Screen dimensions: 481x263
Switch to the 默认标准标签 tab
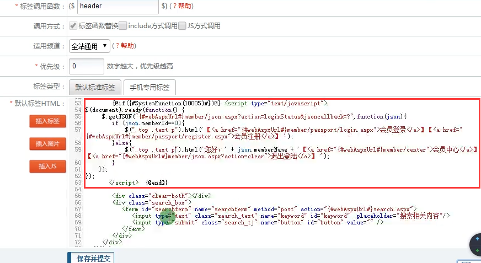95,87
